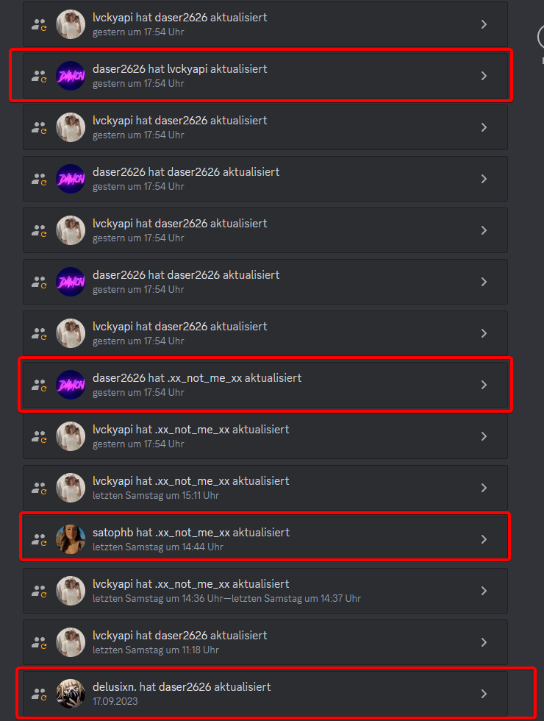Viewport: 544px width, 721px height.
Task: Open entry 'daser2626 hat lvckyapi aktualisiert'
Action: [265, 76]
